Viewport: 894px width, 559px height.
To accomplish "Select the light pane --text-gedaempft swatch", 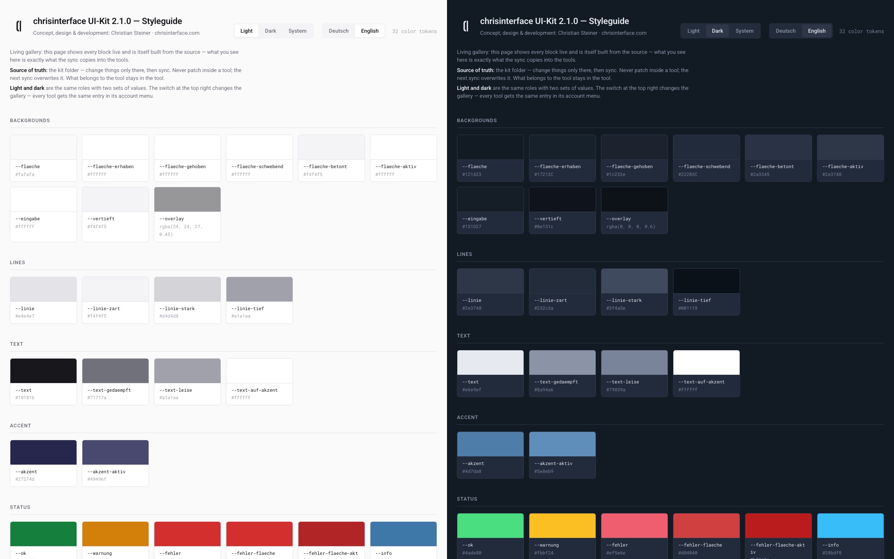I will pyautogui.click(x=115, y=371).
